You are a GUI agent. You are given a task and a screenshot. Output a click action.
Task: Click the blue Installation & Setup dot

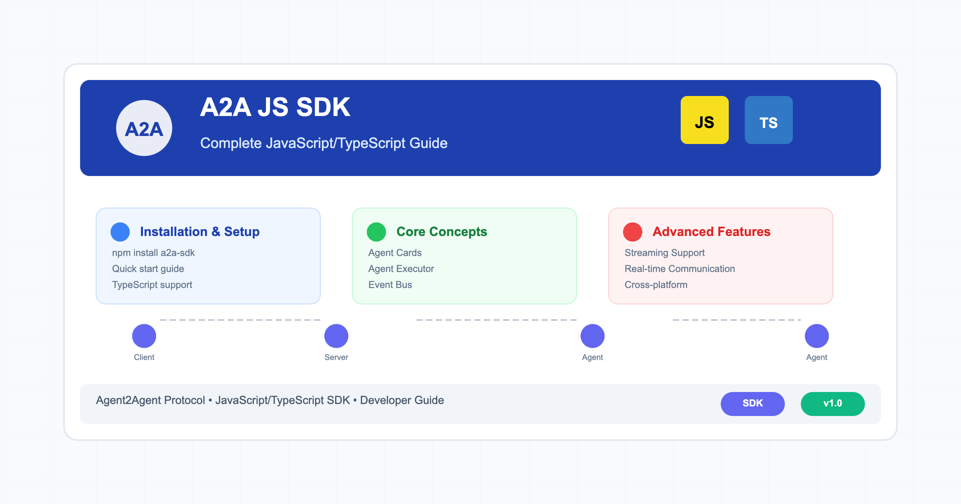120,232
